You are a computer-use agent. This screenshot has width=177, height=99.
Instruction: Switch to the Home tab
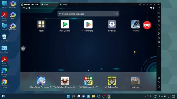(x=49, y=4)
